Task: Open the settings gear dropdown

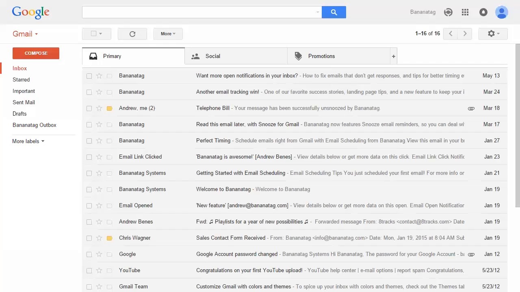Action: pos(493,34)
